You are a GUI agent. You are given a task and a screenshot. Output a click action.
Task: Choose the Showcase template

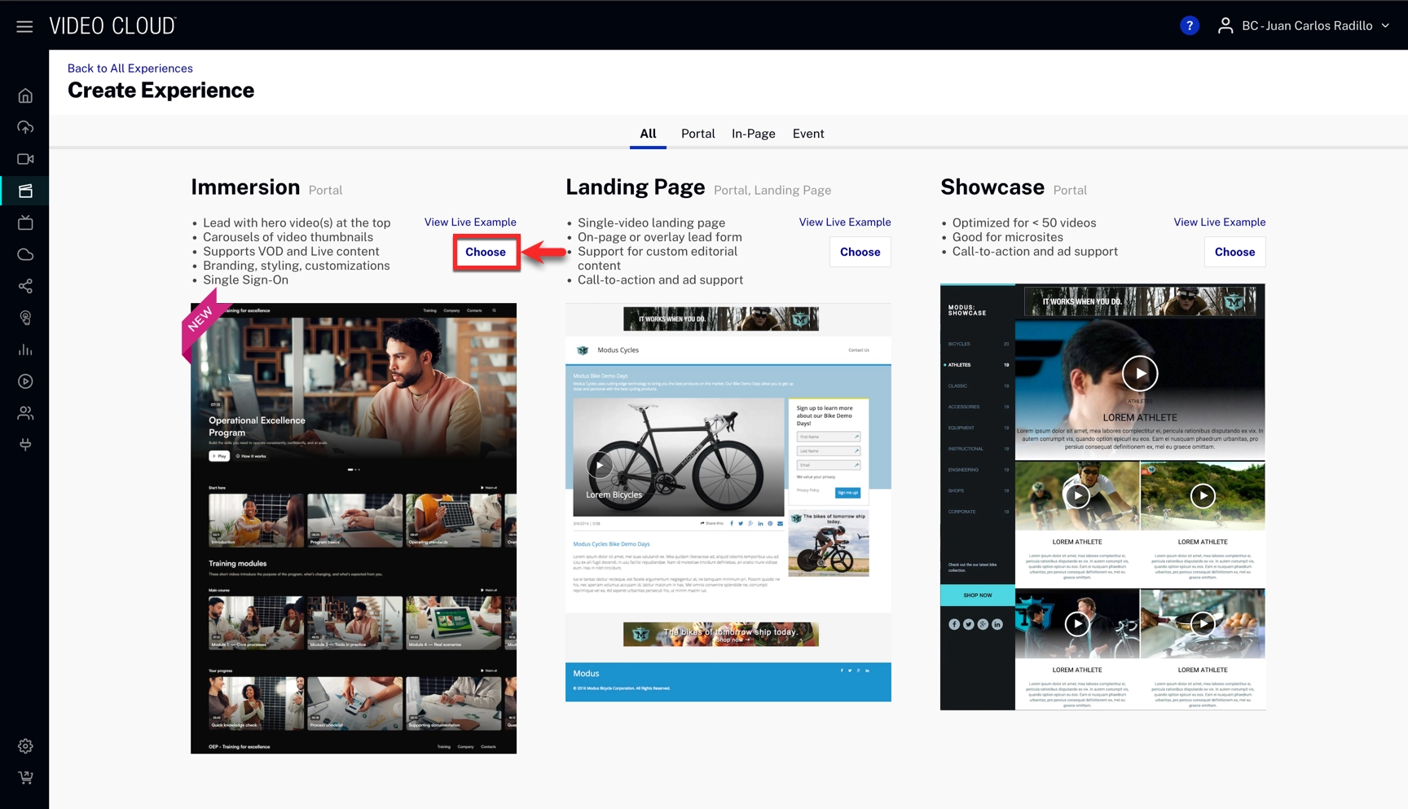[x=1234, y=253]
